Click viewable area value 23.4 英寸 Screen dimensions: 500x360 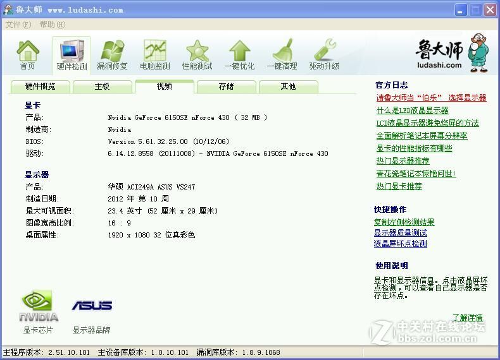125,211
